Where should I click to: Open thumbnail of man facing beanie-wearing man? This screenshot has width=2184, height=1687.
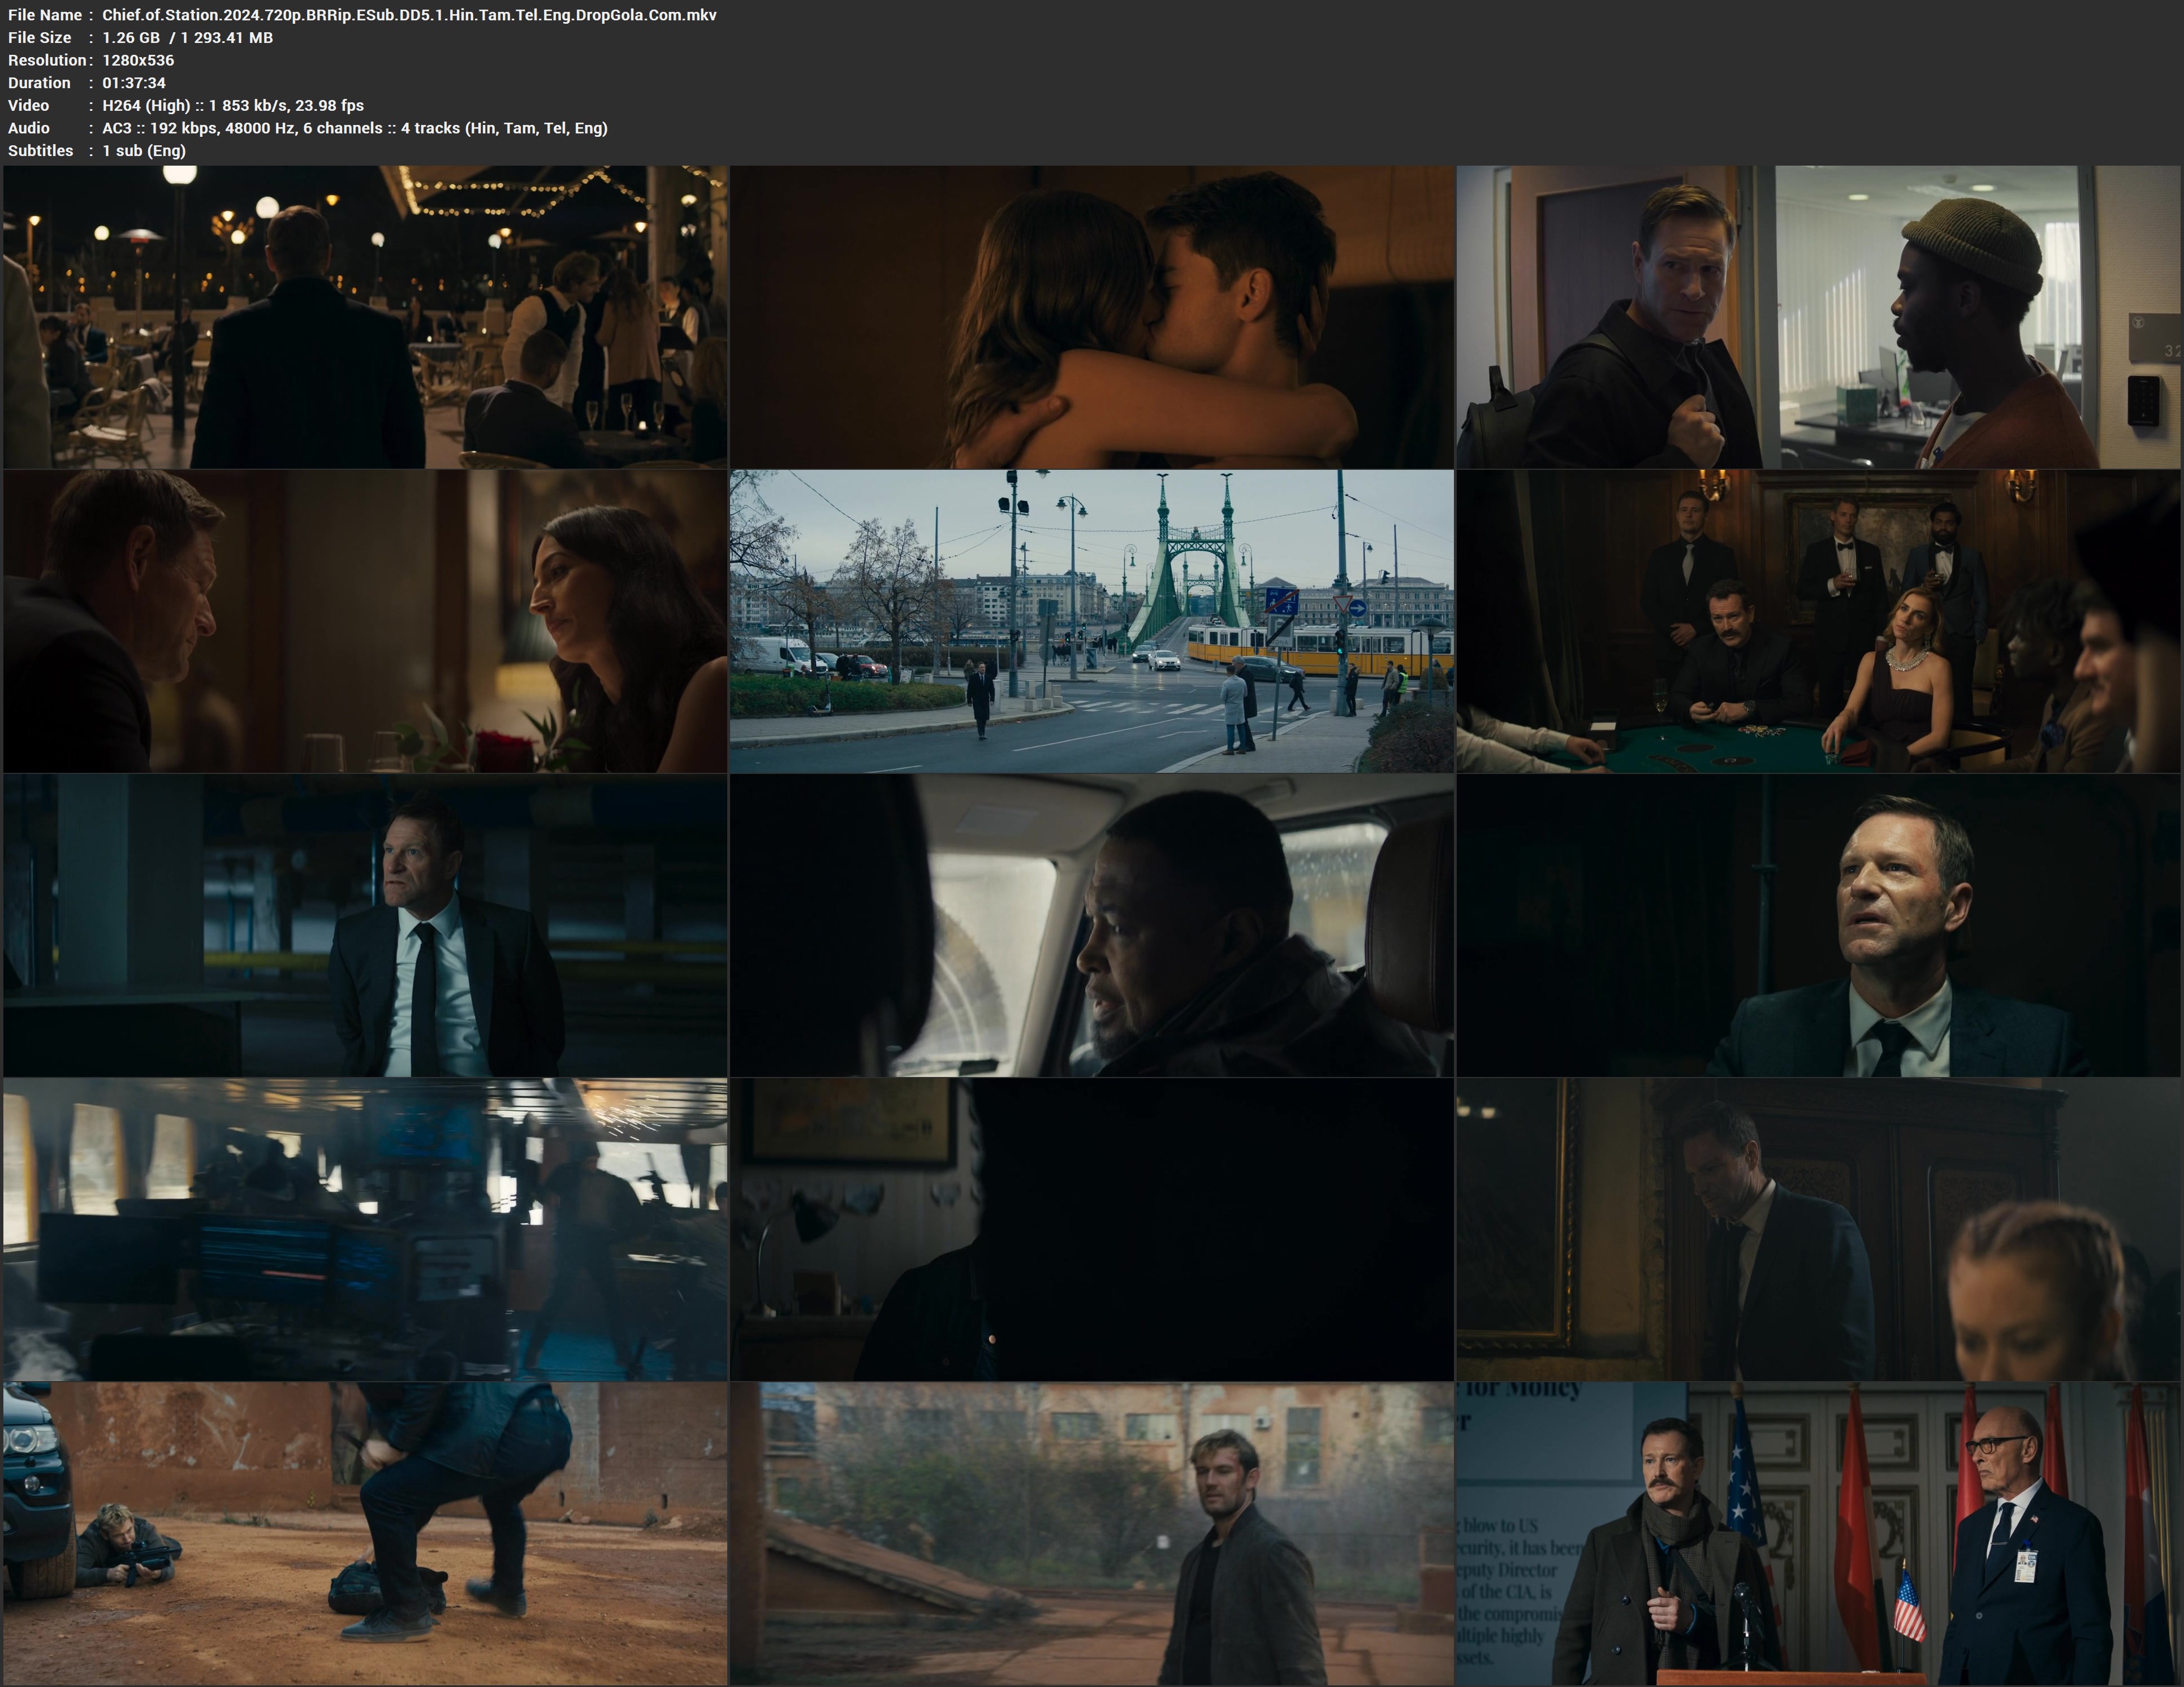point(1819,317)
